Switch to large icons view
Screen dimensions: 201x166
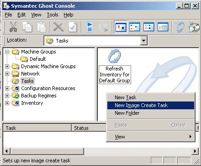tap(121, 27)
